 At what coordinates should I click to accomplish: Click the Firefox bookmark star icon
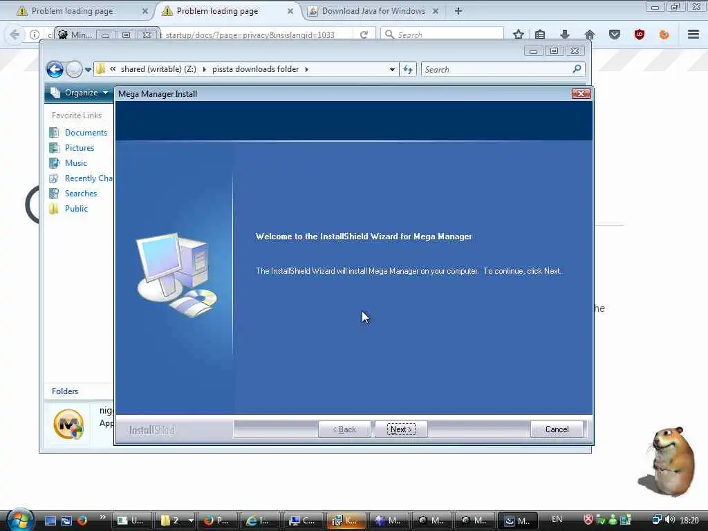tap(519, 35)
